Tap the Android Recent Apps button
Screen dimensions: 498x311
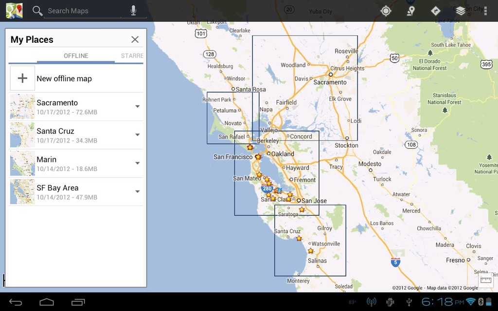pyautogui.click(x=78, y=302)
